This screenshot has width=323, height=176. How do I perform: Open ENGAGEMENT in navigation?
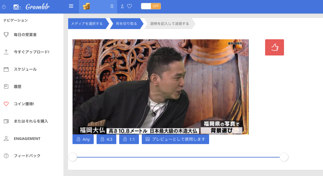coord(27,139)
